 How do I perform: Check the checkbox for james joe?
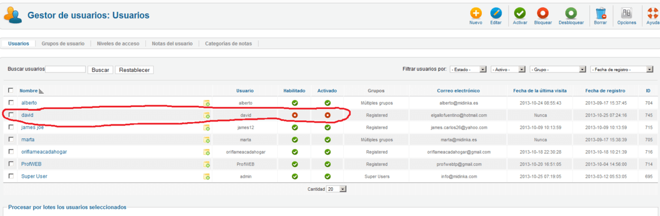(11, 127)
